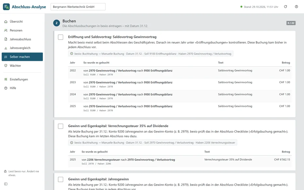
Task: Click 2025 year cell in Verrechnungssteuer table
Action: pos(73,160)
